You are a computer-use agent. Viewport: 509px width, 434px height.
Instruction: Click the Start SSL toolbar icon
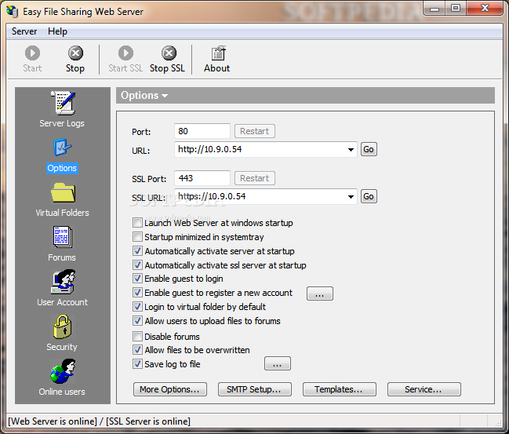click(125, 53)
